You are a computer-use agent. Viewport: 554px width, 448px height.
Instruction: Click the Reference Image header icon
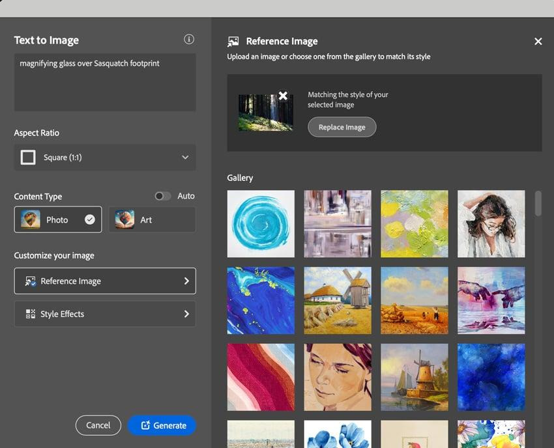pyautogui.click(x=233, y=41)
